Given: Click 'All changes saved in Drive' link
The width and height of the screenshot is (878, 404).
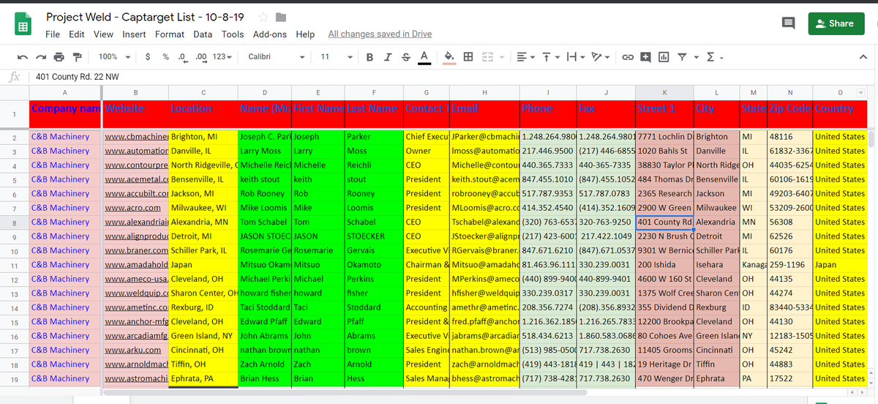Looking at the screenshot, I should pyautogui.click(x=380, y=34).
